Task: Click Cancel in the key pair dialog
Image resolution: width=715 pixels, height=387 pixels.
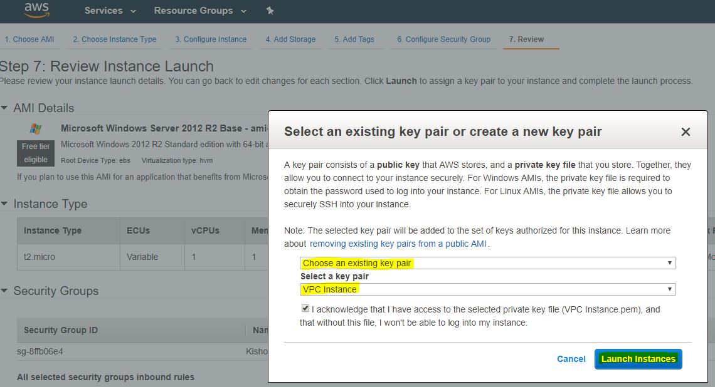Action: [x=571, y=359]
